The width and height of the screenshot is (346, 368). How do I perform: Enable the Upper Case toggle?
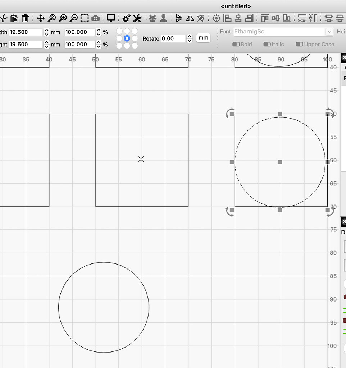[299, 45]
